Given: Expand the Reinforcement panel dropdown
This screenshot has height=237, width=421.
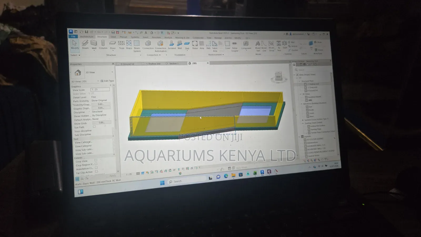Looking at the screenshot, I should pyautogui.click(x=216, y=55).
